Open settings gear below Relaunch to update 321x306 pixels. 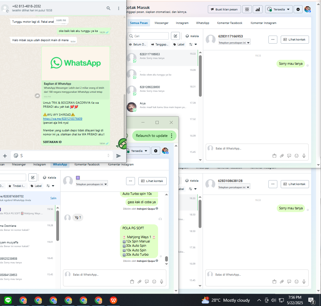click(156, 151)
